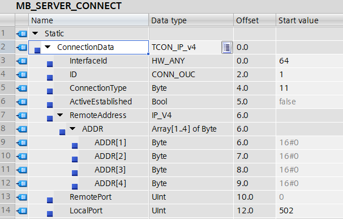Click the tag icon in row 2

point(22,47)
